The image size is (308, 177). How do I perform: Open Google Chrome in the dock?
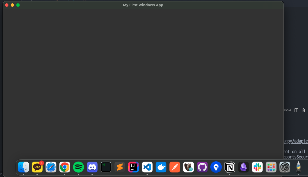(x=65, y=167)
